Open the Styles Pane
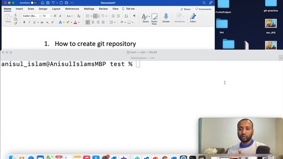283x159 pixels. (x=154, y=19)
